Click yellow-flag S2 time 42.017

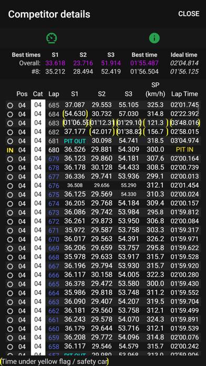click(x=101, y=132)
